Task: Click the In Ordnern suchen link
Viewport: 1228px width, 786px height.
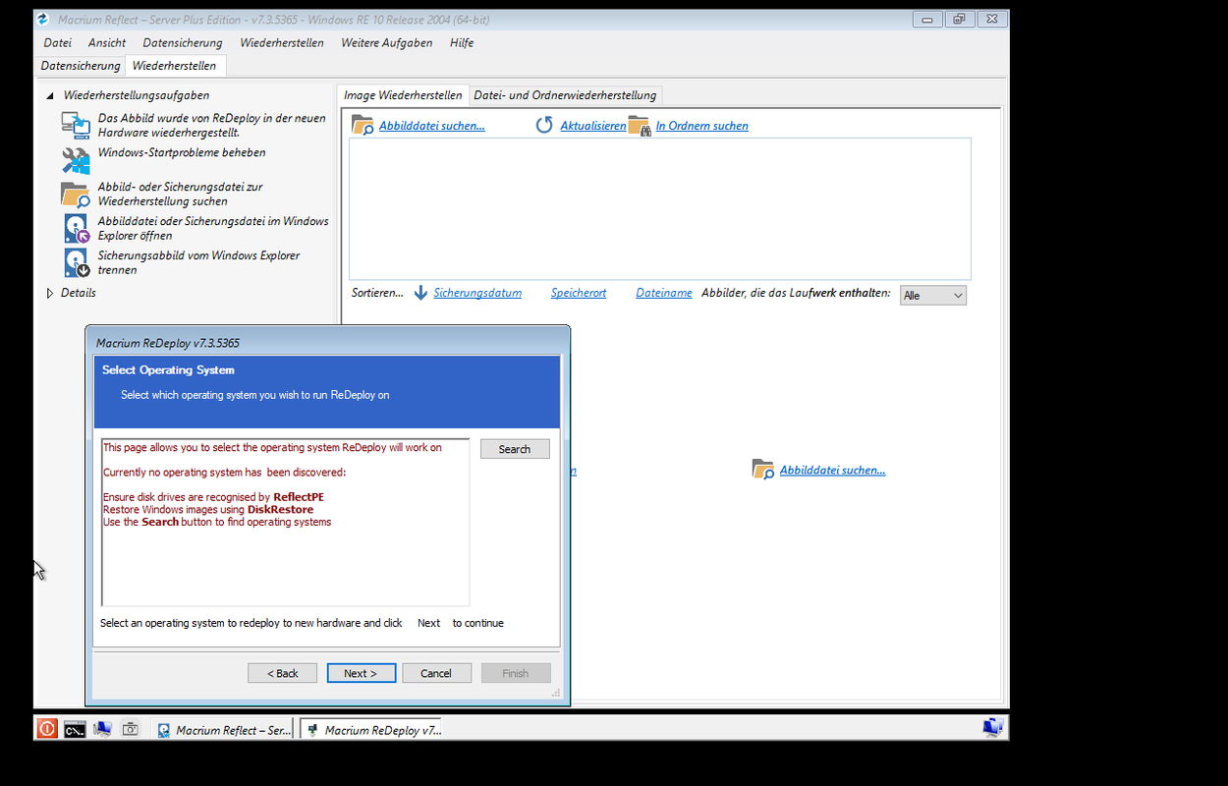Action: [702, 126]
